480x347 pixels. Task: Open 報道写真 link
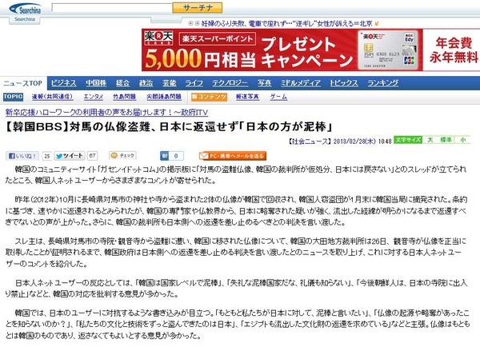coord(247,97)
